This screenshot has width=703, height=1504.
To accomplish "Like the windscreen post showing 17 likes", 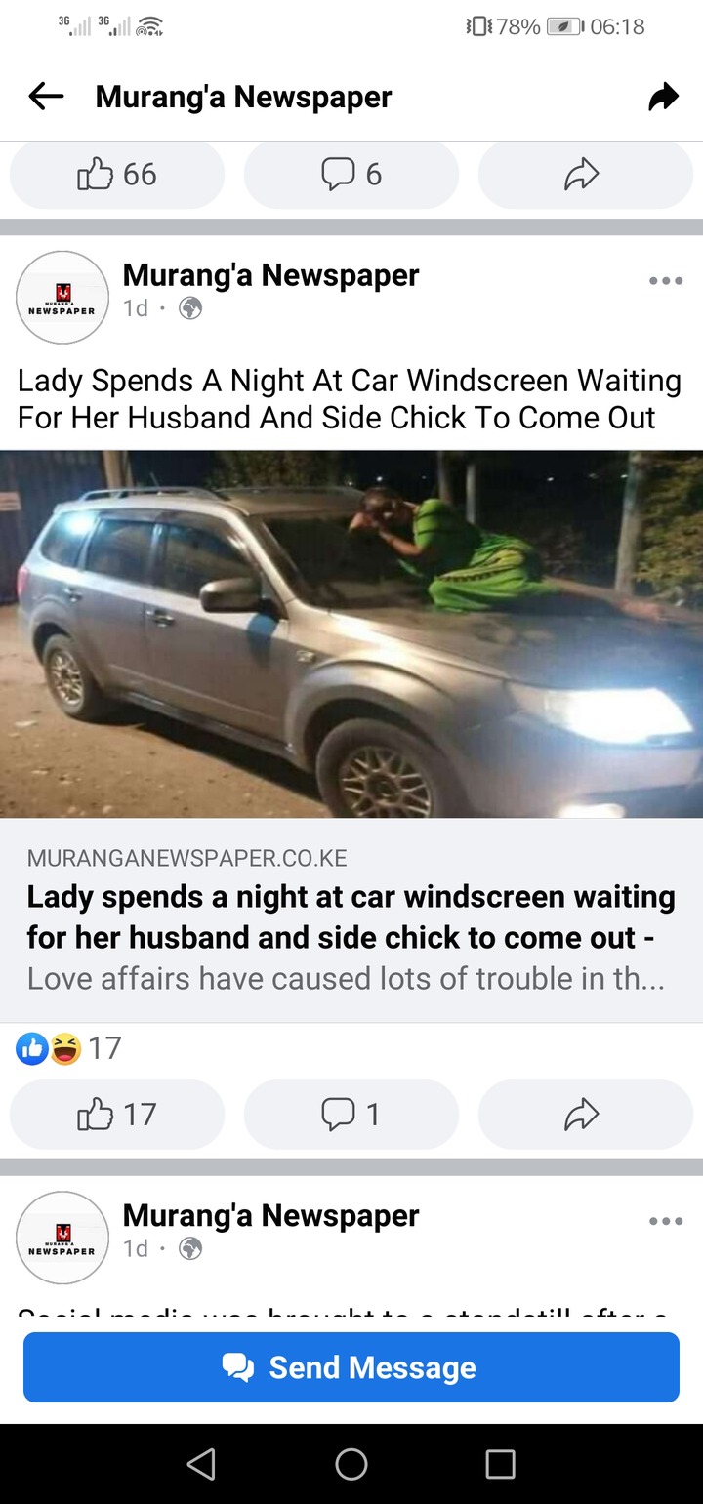I will point(117,1114).
